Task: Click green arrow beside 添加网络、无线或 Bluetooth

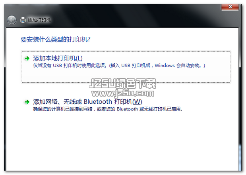Action: click(x=27, y=102)
